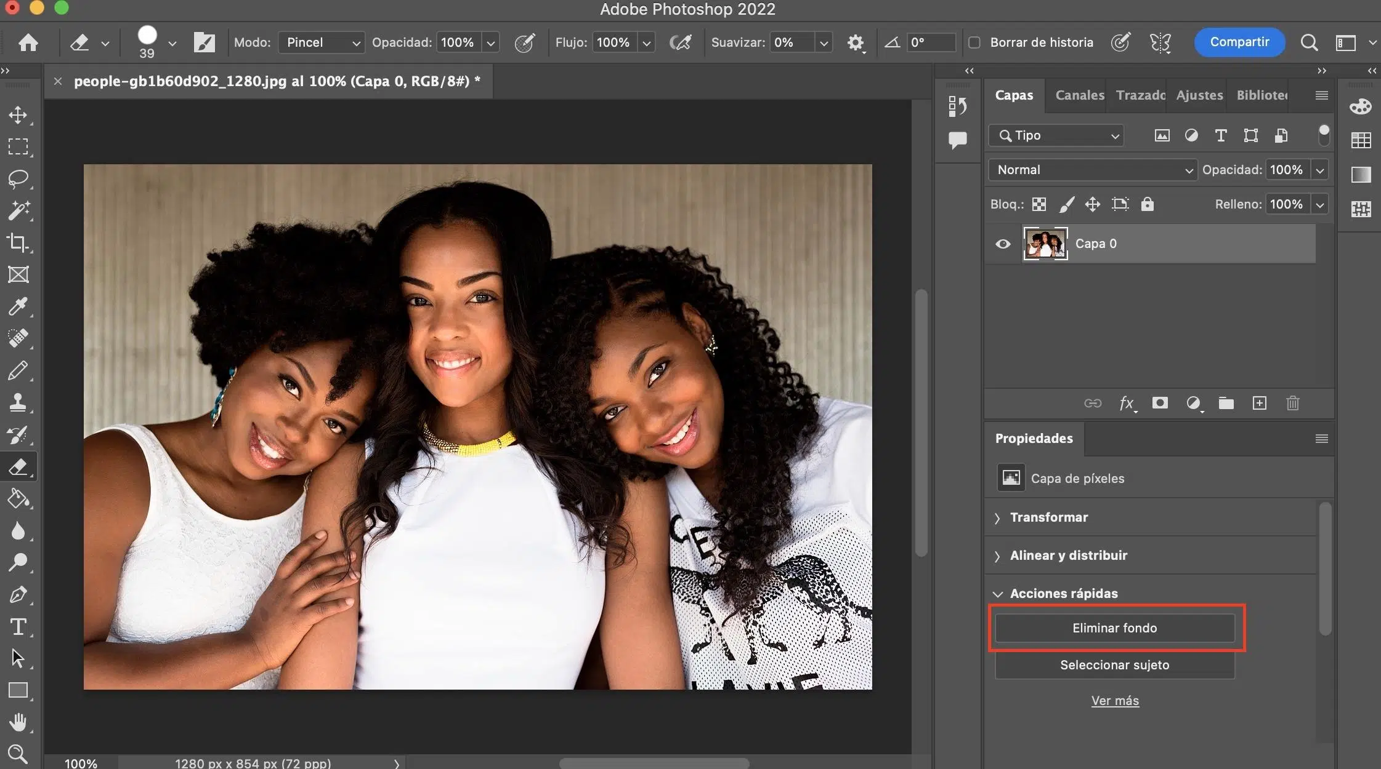1381x769 pixels.
Task: Select the Move tool
Action: pos(18,115)
